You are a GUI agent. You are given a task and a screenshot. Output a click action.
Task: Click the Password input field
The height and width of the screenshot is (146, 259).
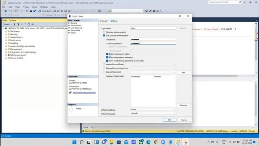point(153,39)
